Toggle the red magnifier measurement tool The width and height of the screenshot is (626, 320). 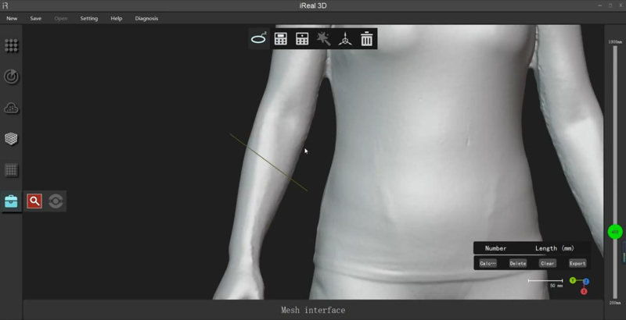coord(34,201)
